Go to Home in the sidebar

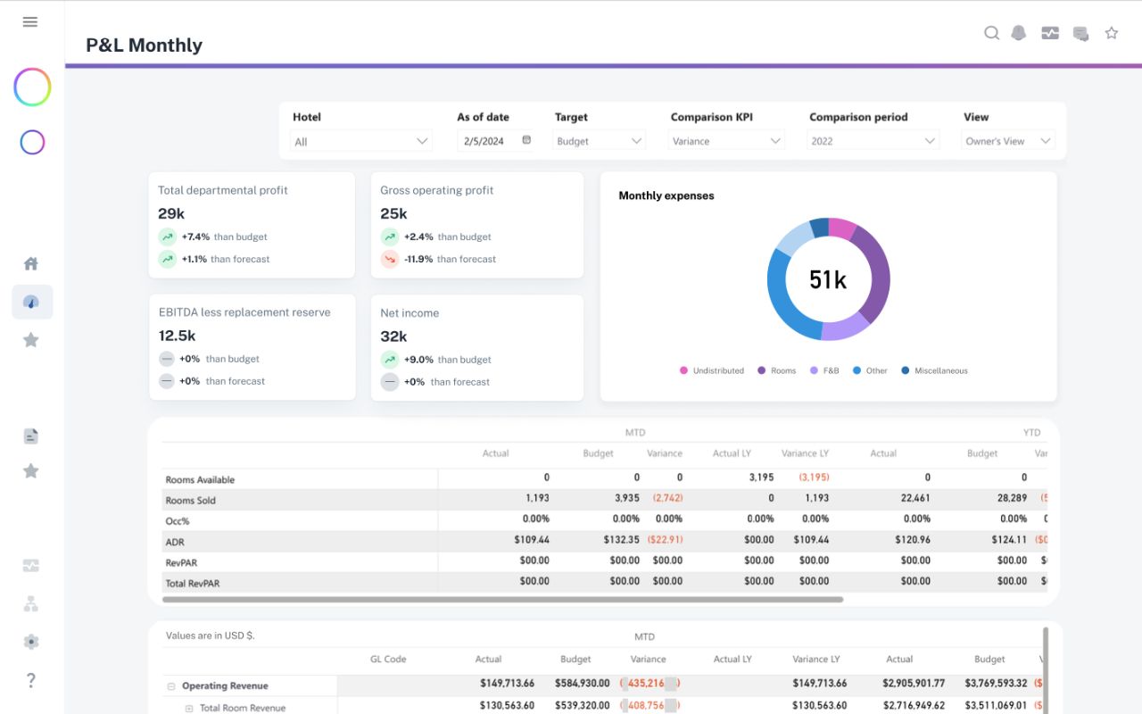[31, 263]
